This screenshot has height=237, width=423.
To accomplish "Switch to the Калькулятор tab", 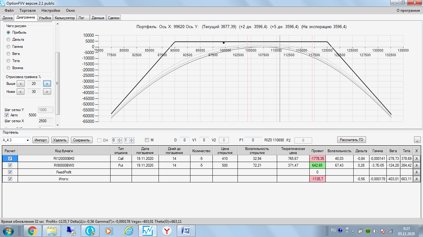I will pyautogui.click(x=65, y=18).
